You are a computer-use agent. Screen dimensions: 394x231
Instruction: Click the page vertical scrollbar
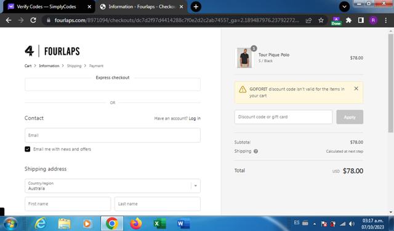pyautogui.click(x=390, y=83)
